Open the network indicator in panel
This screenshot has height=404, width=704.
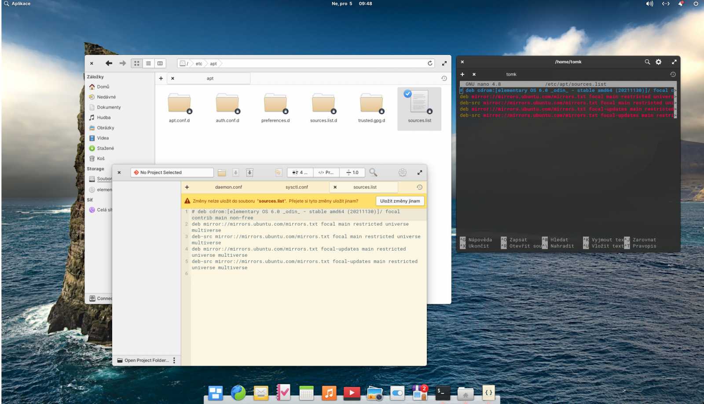[666, 4]
